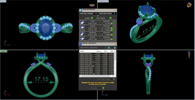
Task: Click the down arrow of the metal list scrollbar
Action: [115, 74]
